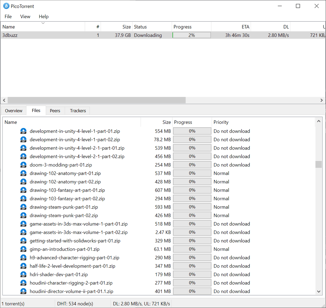The width and height of the screenshot is (326, 308).
Task: Click zip icon of h9-advanced-character-rigging-part-01.zip
Action: (x=24, y=257)
